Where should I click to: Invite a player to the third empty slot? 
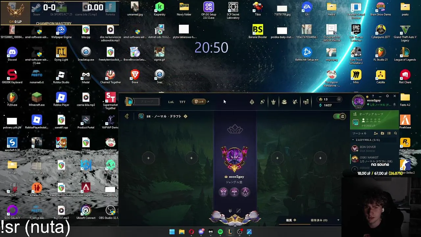pos(277,158)
